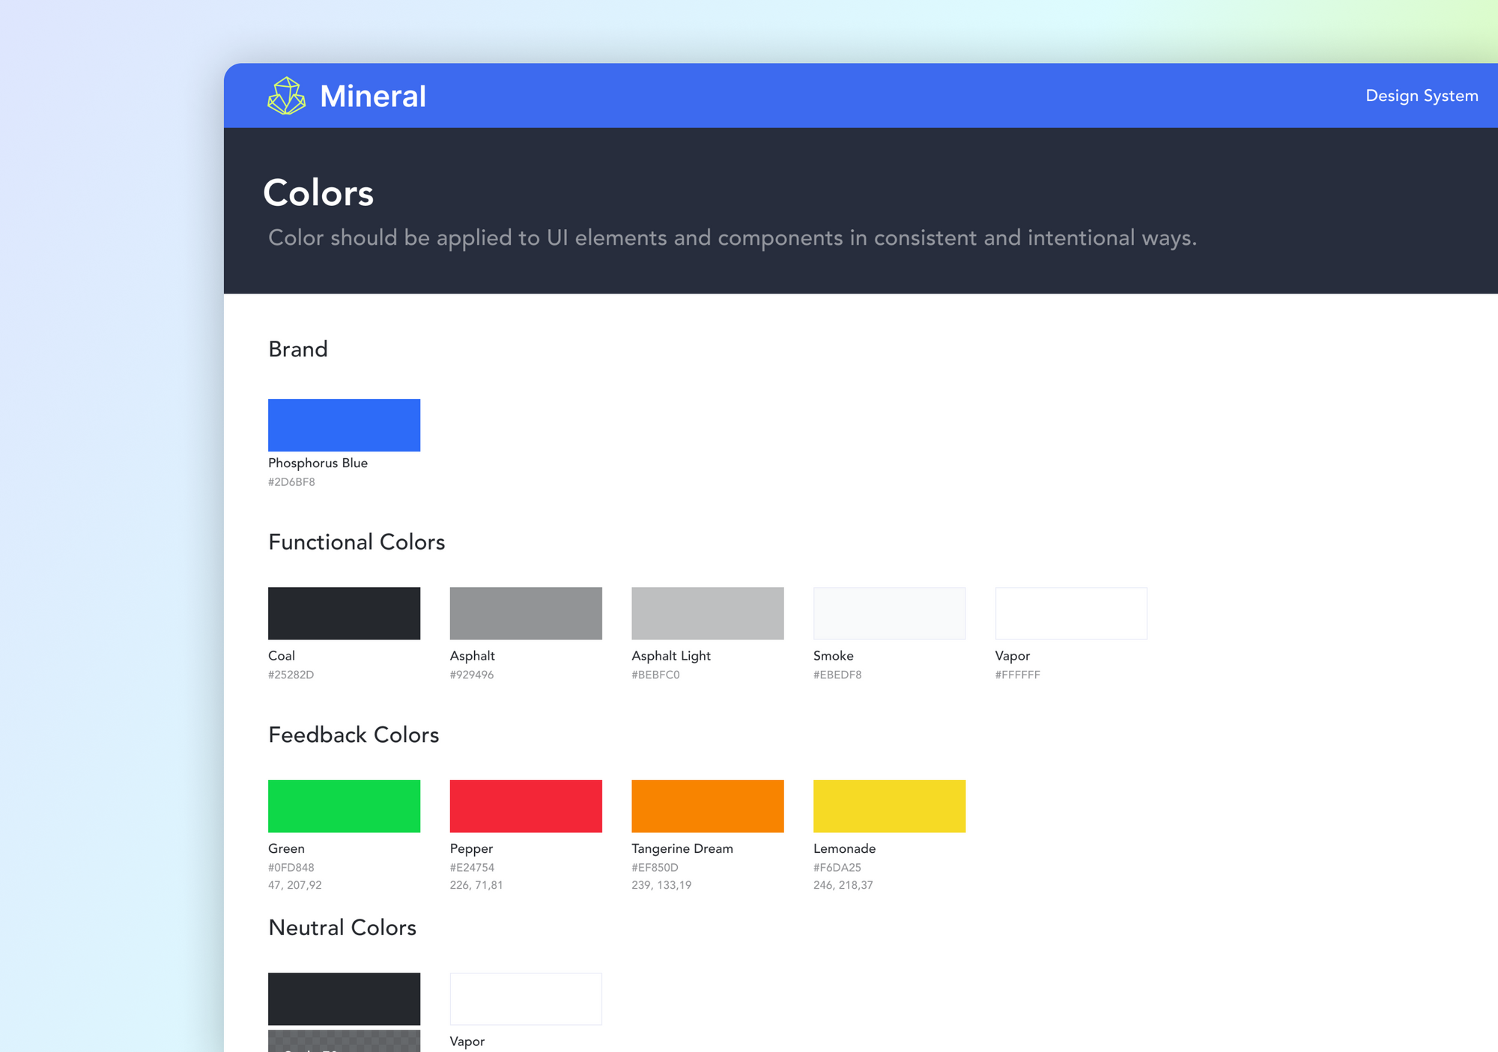This screenshot has height=1052, width=1498.
Task: Click the Pepper hex code #E24754
Action: tap(472, 868)
